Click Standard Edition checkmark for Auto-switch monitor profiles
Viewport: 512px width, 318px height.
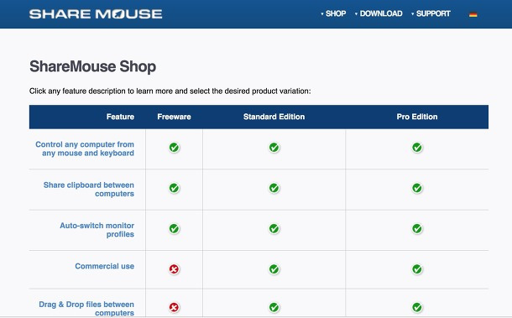274,228
